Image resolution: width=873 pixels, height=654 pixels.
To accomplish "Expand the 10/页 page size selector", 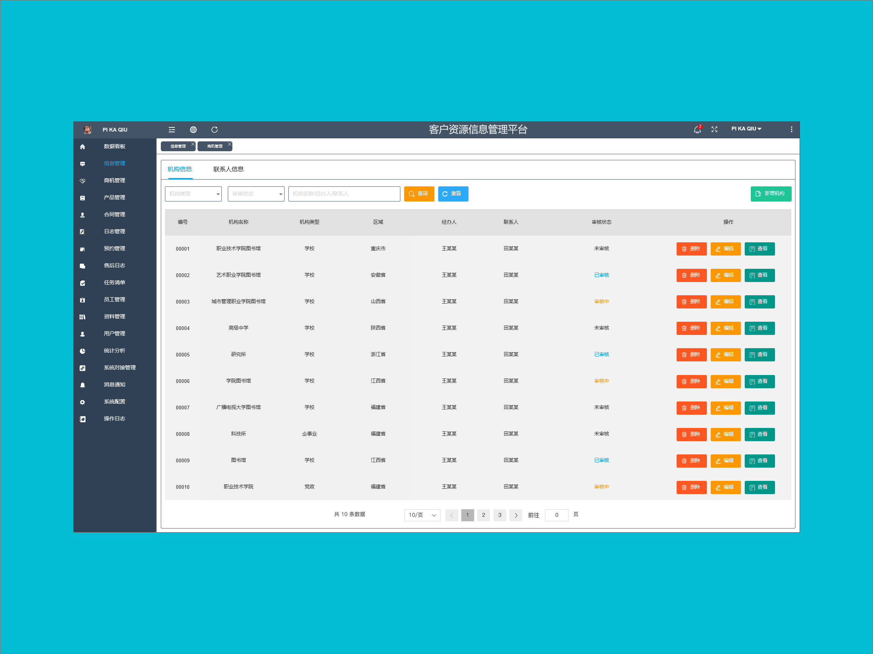I will point(422,515).
